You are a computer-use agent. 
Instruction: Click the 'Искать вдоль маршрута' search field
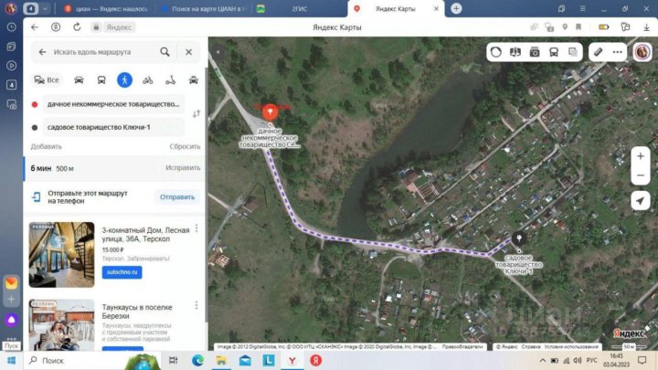coord(101,52)
